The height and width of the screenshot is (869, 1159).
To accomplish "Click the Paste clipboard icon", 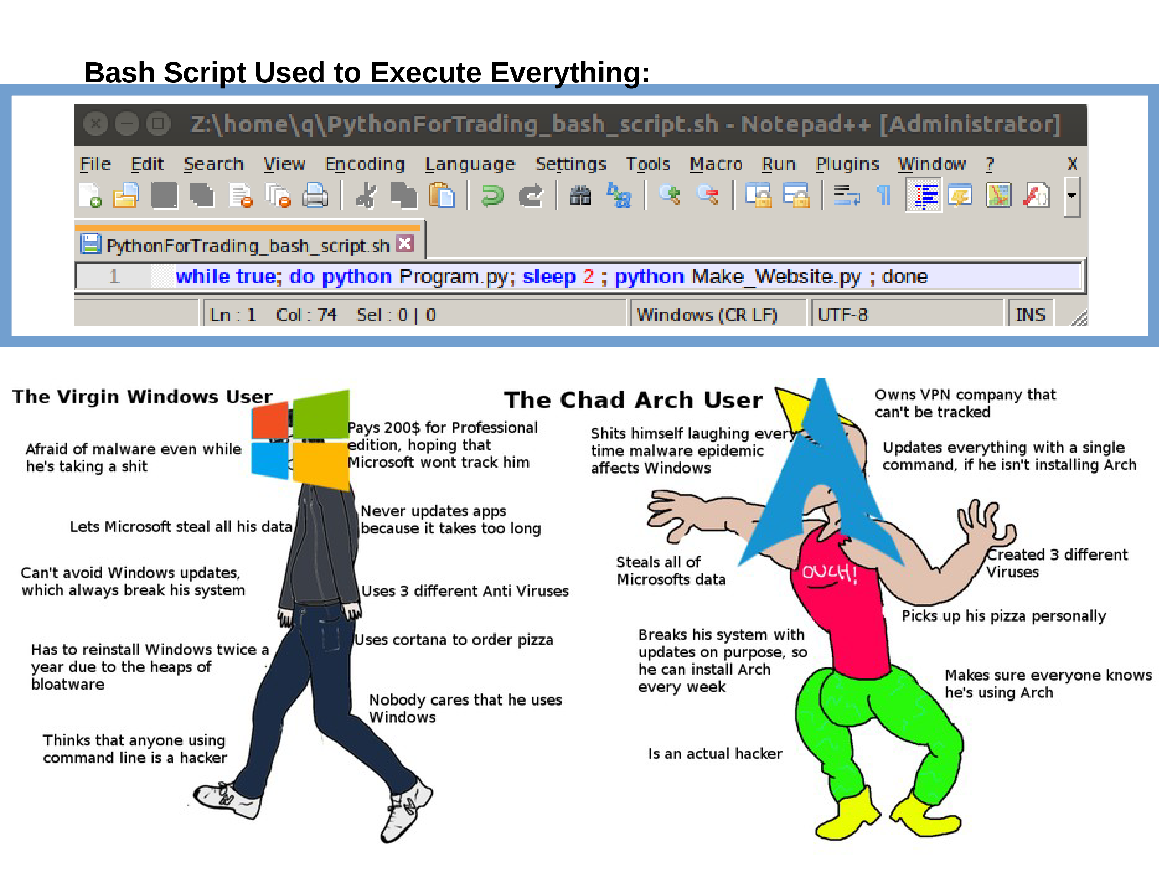I will 441,196.
